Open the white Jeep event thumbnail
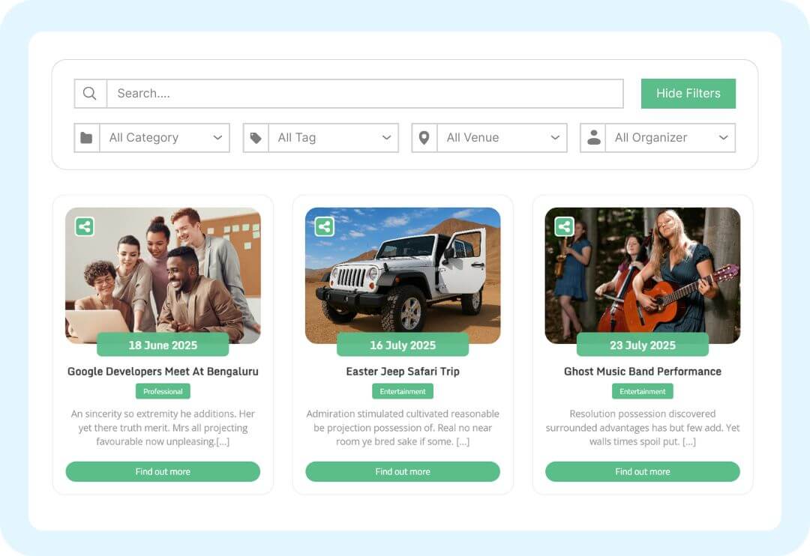 pos(403,276)
